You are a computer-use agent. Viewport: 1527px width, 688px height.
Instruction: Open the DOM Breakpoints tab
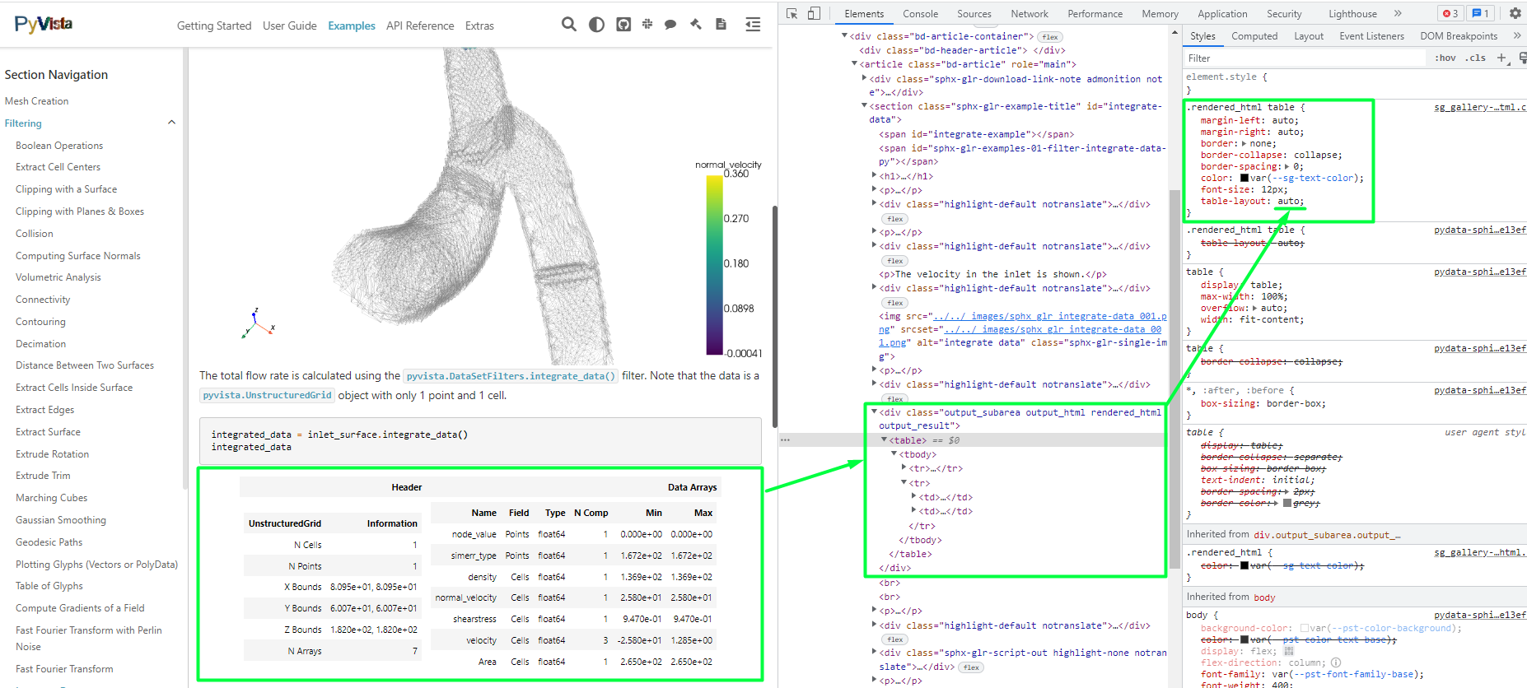[x=1459, y=35]
